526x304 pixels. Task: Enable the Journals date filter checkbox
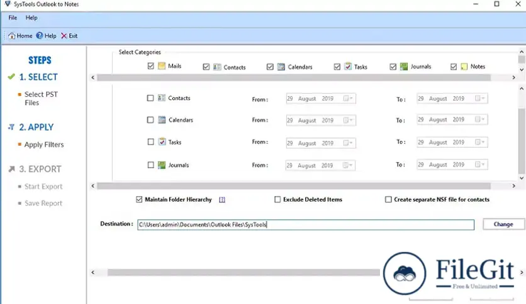[x=150, y=165]
